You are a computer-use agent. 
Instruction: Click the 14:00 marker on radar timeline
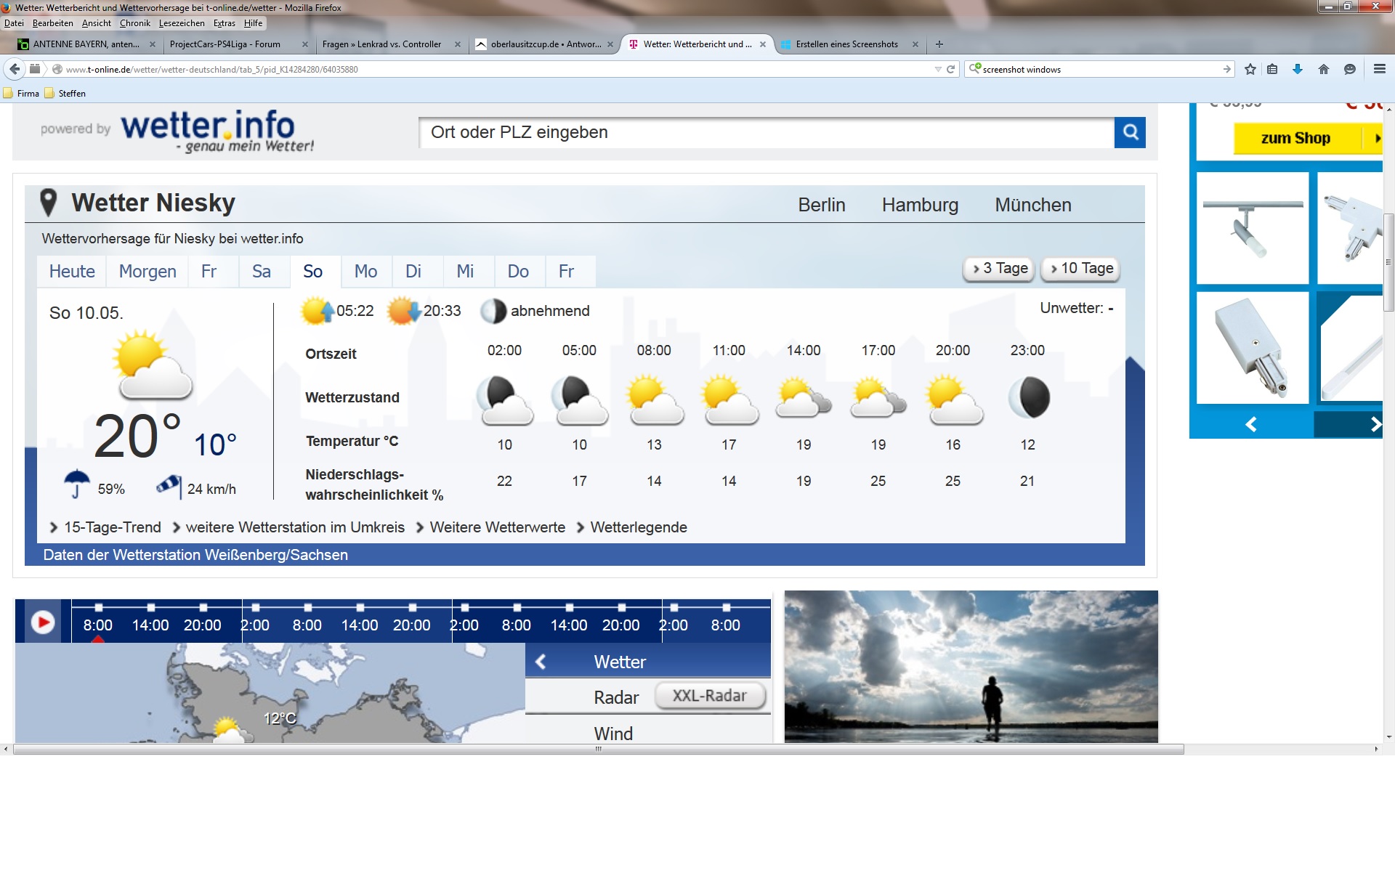[150, 625]
